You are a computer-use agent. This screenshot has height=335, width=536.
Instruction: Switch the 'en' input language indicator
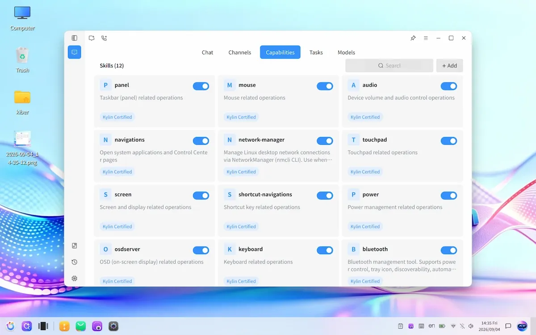pyautogui.click(x=432, y=326)
